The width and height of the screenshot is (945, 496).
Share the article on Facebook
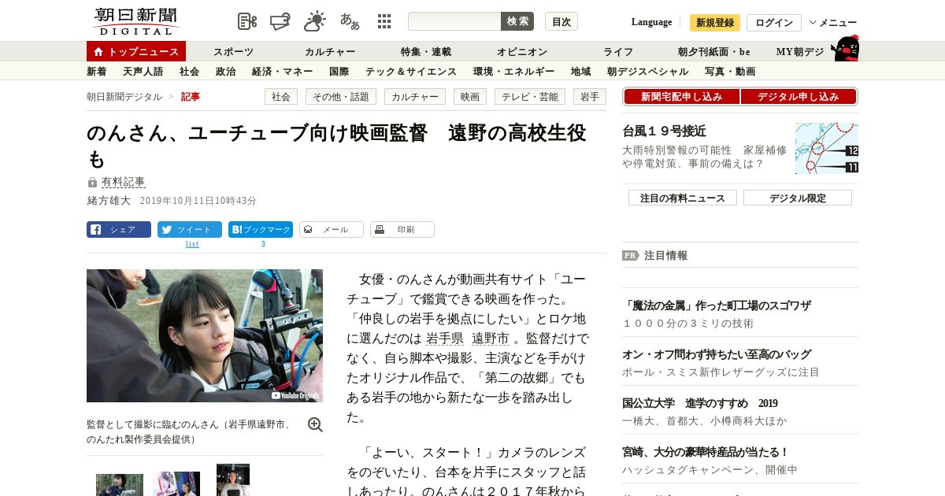[119, 230]
